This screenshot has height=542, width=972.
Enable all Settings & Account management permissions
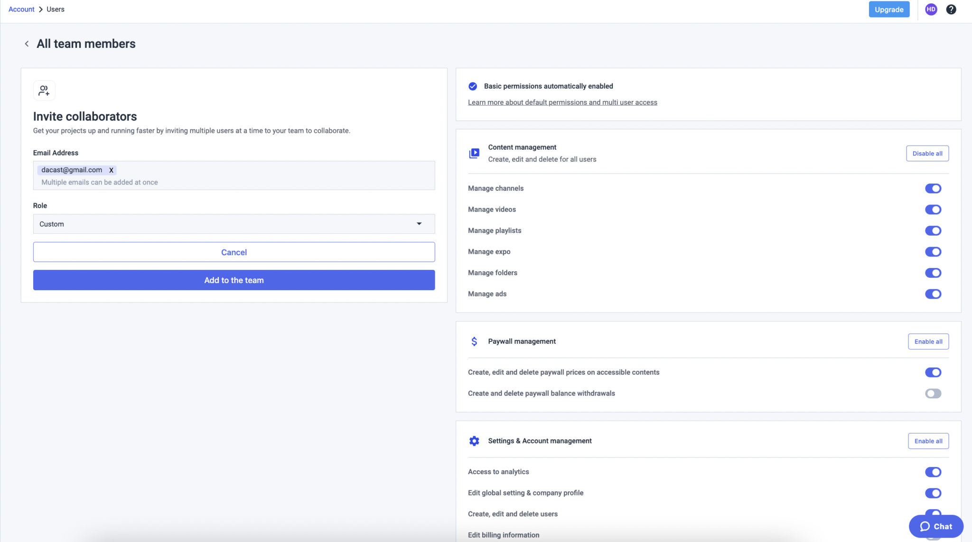click(x=928, y=441)
